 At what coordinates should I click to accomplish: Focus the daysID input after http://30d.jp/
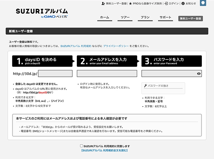point(55,73)
